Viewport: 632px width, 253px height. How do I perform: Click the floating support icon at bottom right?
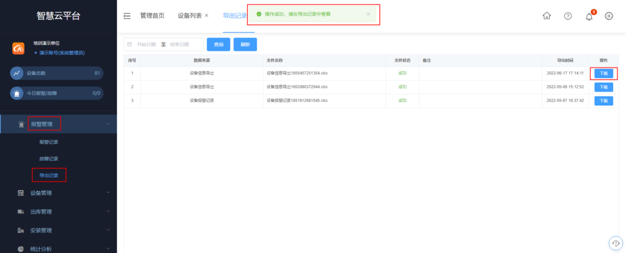(616, 243)
